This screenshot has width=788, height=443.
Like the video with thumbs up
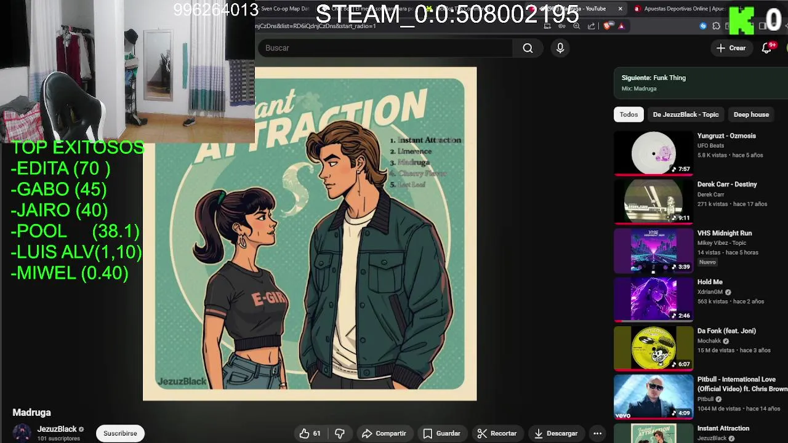coord(304,434)
